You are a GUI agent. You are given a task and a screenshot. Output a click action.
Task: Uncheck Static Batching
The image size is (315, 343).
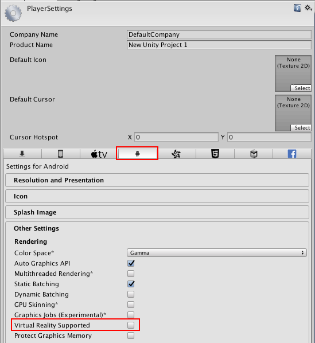tap(131, 284)
